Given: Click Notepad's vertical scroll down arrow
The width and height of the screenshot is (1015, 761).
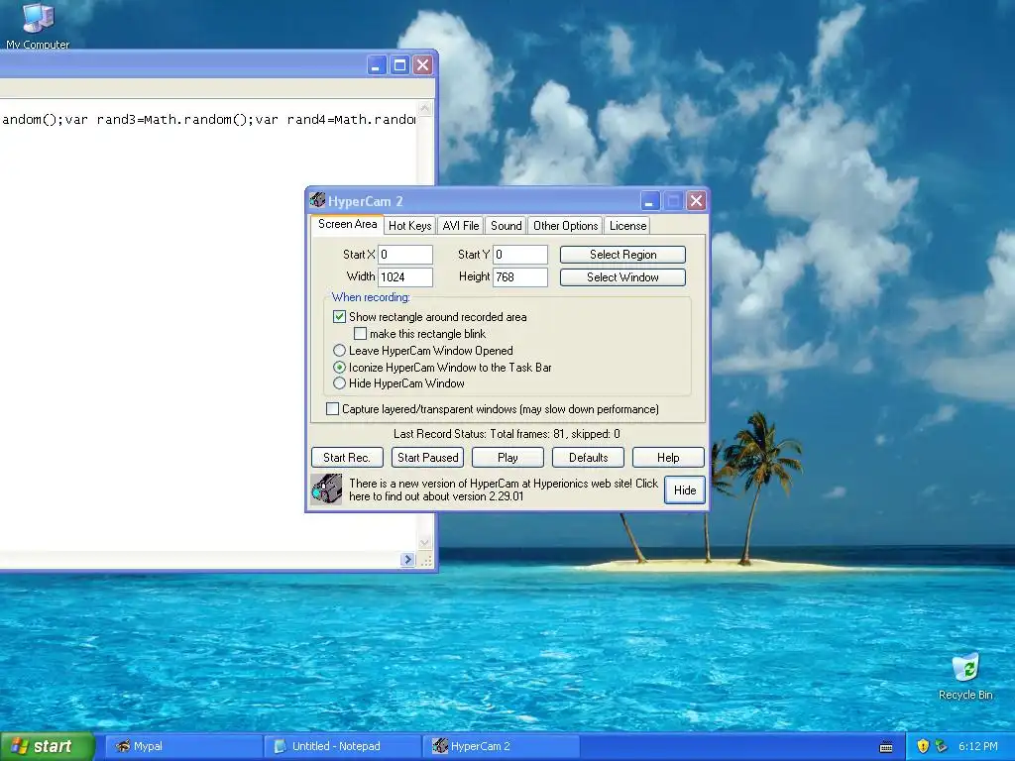Looking at the screenshot, I should tap(424, 543).
